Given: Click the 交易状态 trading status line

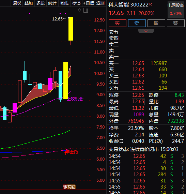Looking at the screenshot, I should pos(143,149).
